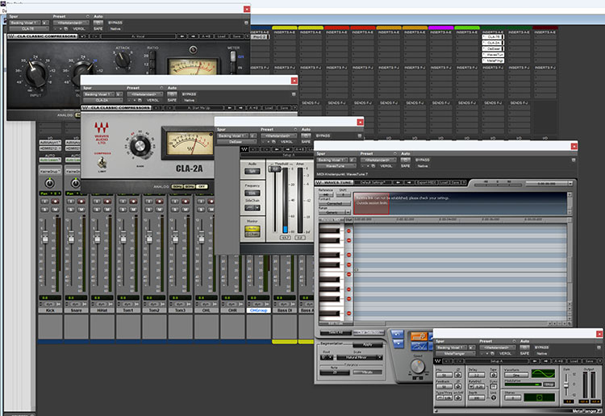Open CLA-76 insert selector dropdown
605x416 pixels.
[29, 29]
